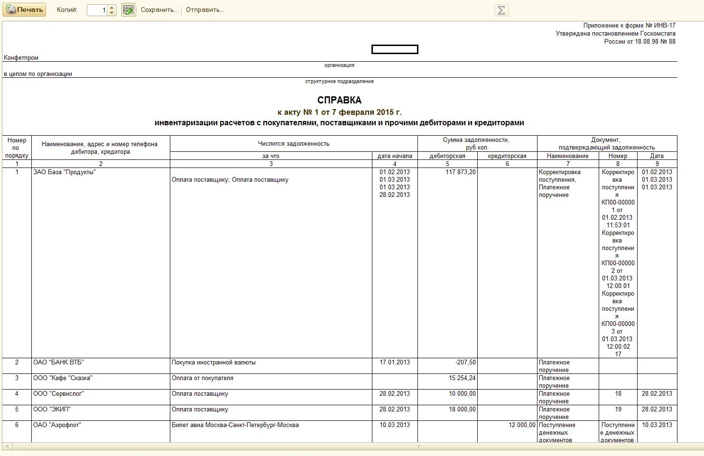Screen dimensions: 704x456
Task: Click the Сохранить... button
Action: tap(159, 10)
